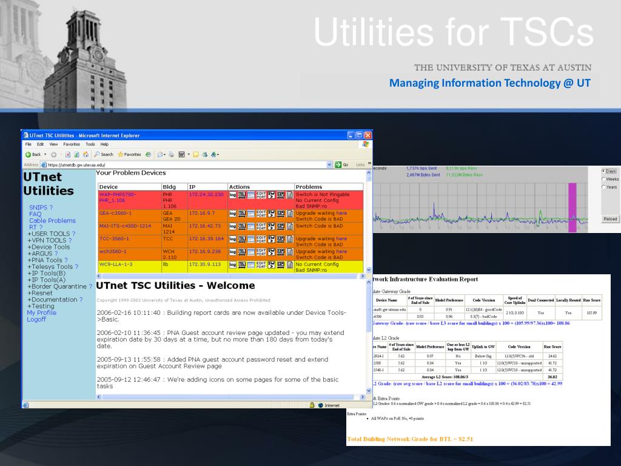
Task: Open the Back button history dropdown
Action: [45, 155]
